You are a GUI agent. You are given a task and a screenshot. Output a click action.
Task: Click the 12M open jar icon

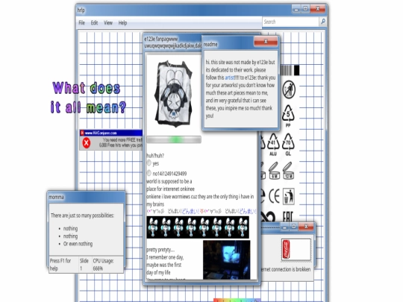pyautogui.click(x=288, y=171)
